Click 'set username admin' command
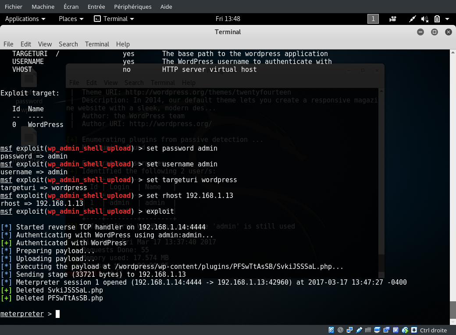Screen dimensions: 456x335 click(182, 164)
